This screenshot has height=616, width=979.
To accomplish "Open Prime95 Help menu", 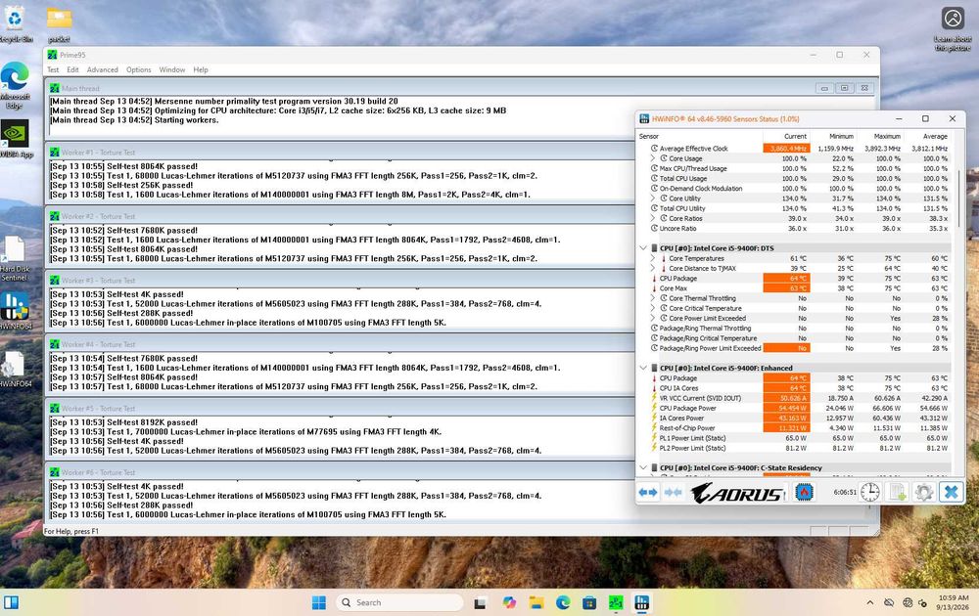I will (x=201, y=69).
